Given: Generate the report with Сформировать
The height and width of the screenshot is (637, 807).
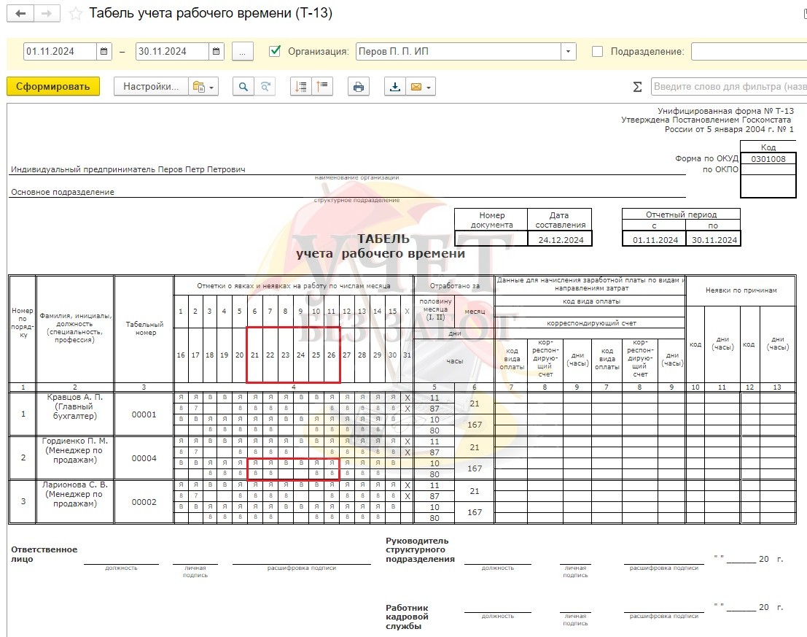Looking at the screenshot, I should coord(53,87).
